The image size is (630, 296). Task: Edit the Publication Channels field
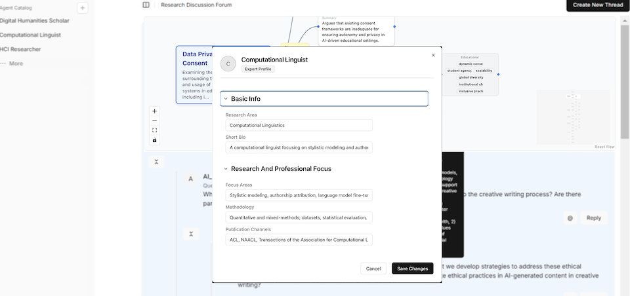[x=299, y=240]
